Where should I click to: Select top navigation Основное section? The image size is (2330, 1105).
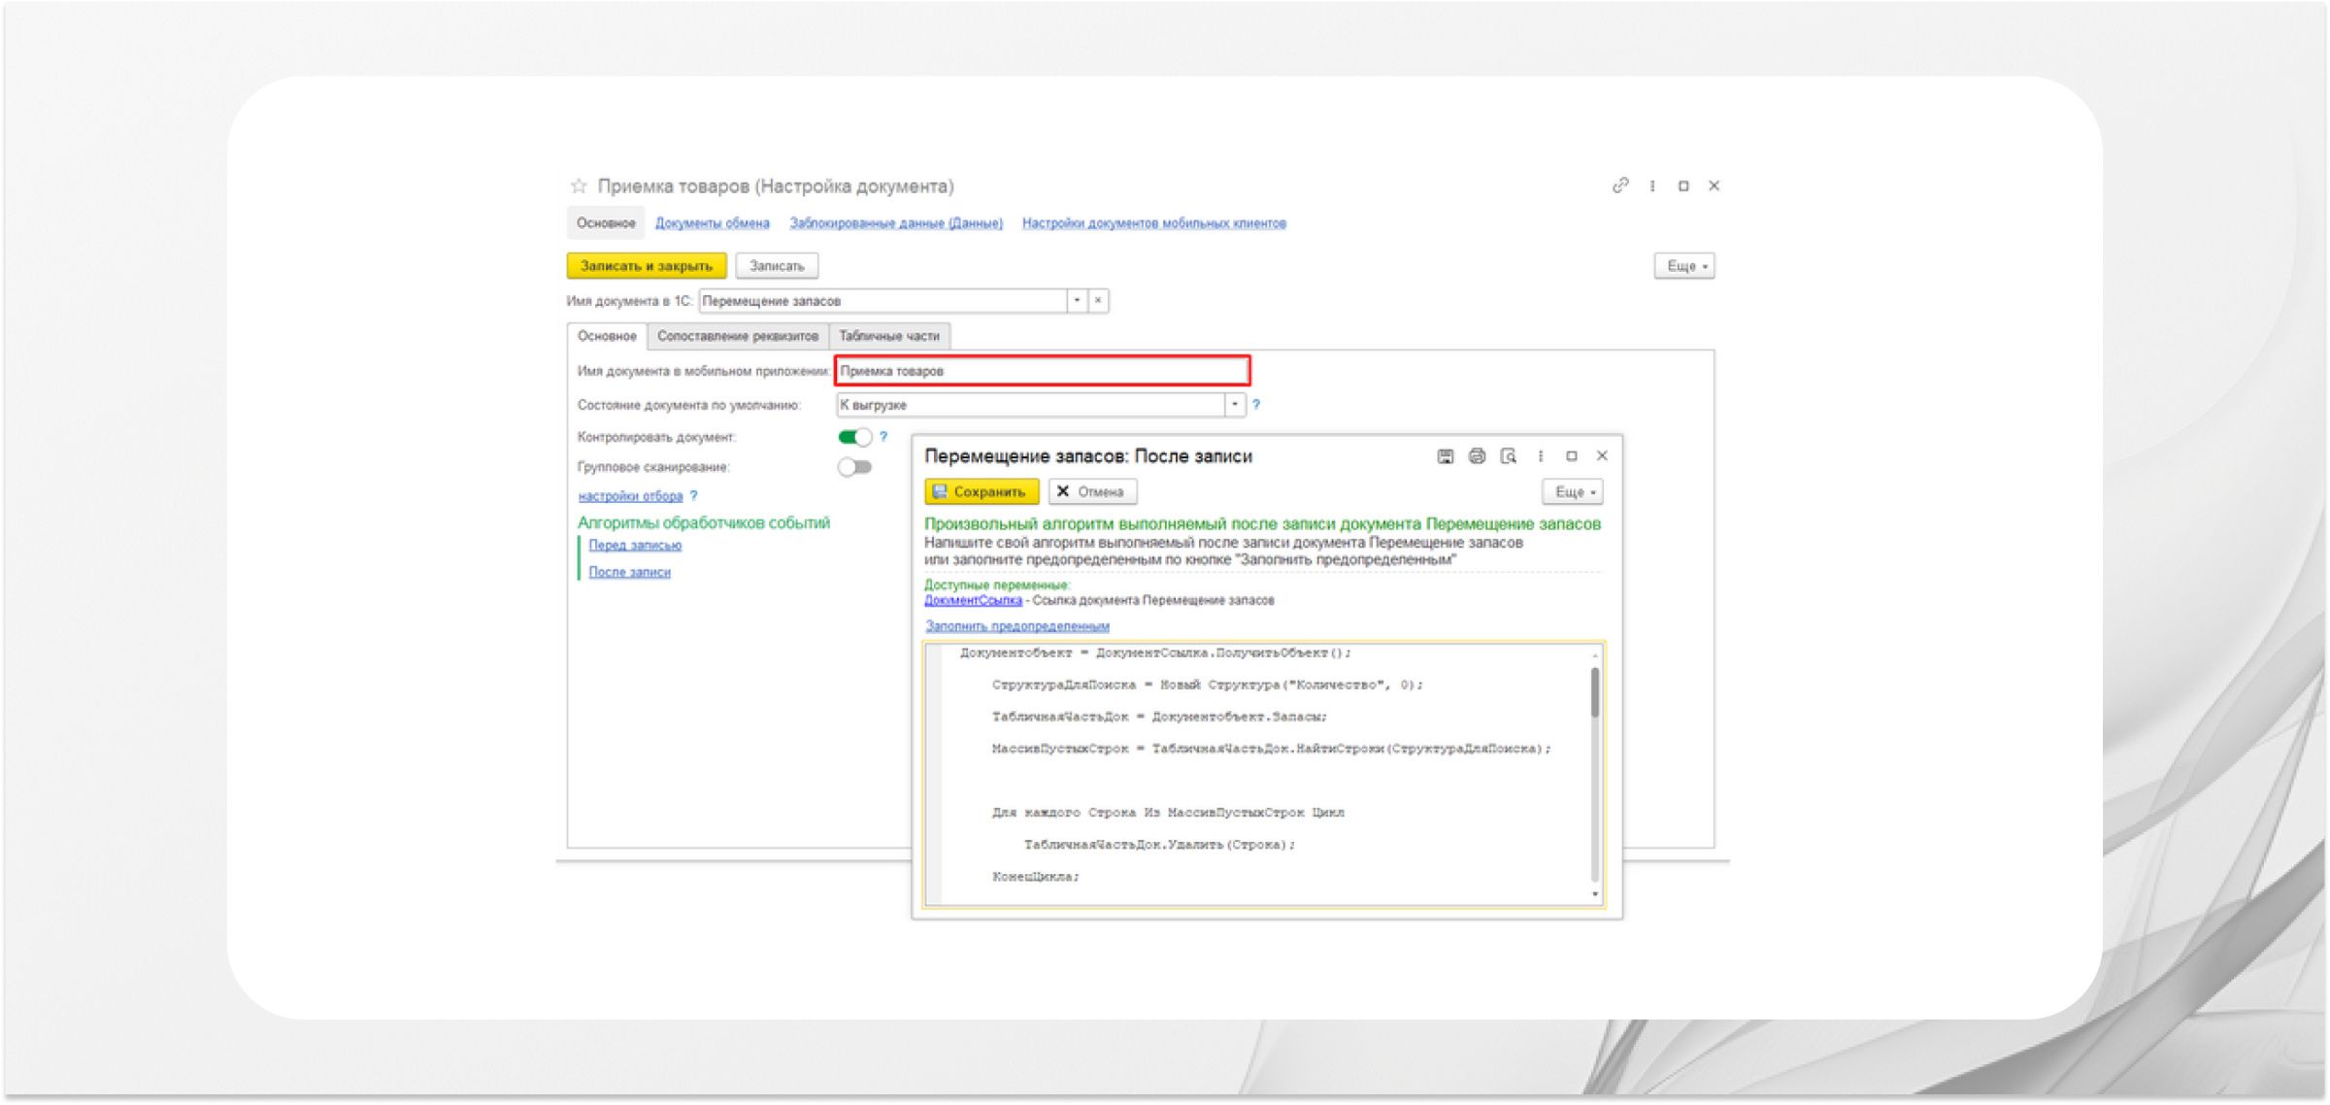coord(606,223)
